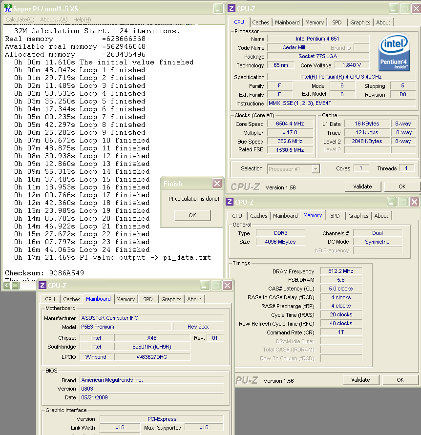This screenshot has width=421, height=435.
Task: Click the processor Name field Intel Pentium 4 651
Action: (318, 39)
